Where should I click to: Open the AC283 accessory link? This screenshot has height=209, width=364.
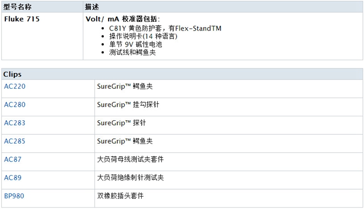point(15,123)
